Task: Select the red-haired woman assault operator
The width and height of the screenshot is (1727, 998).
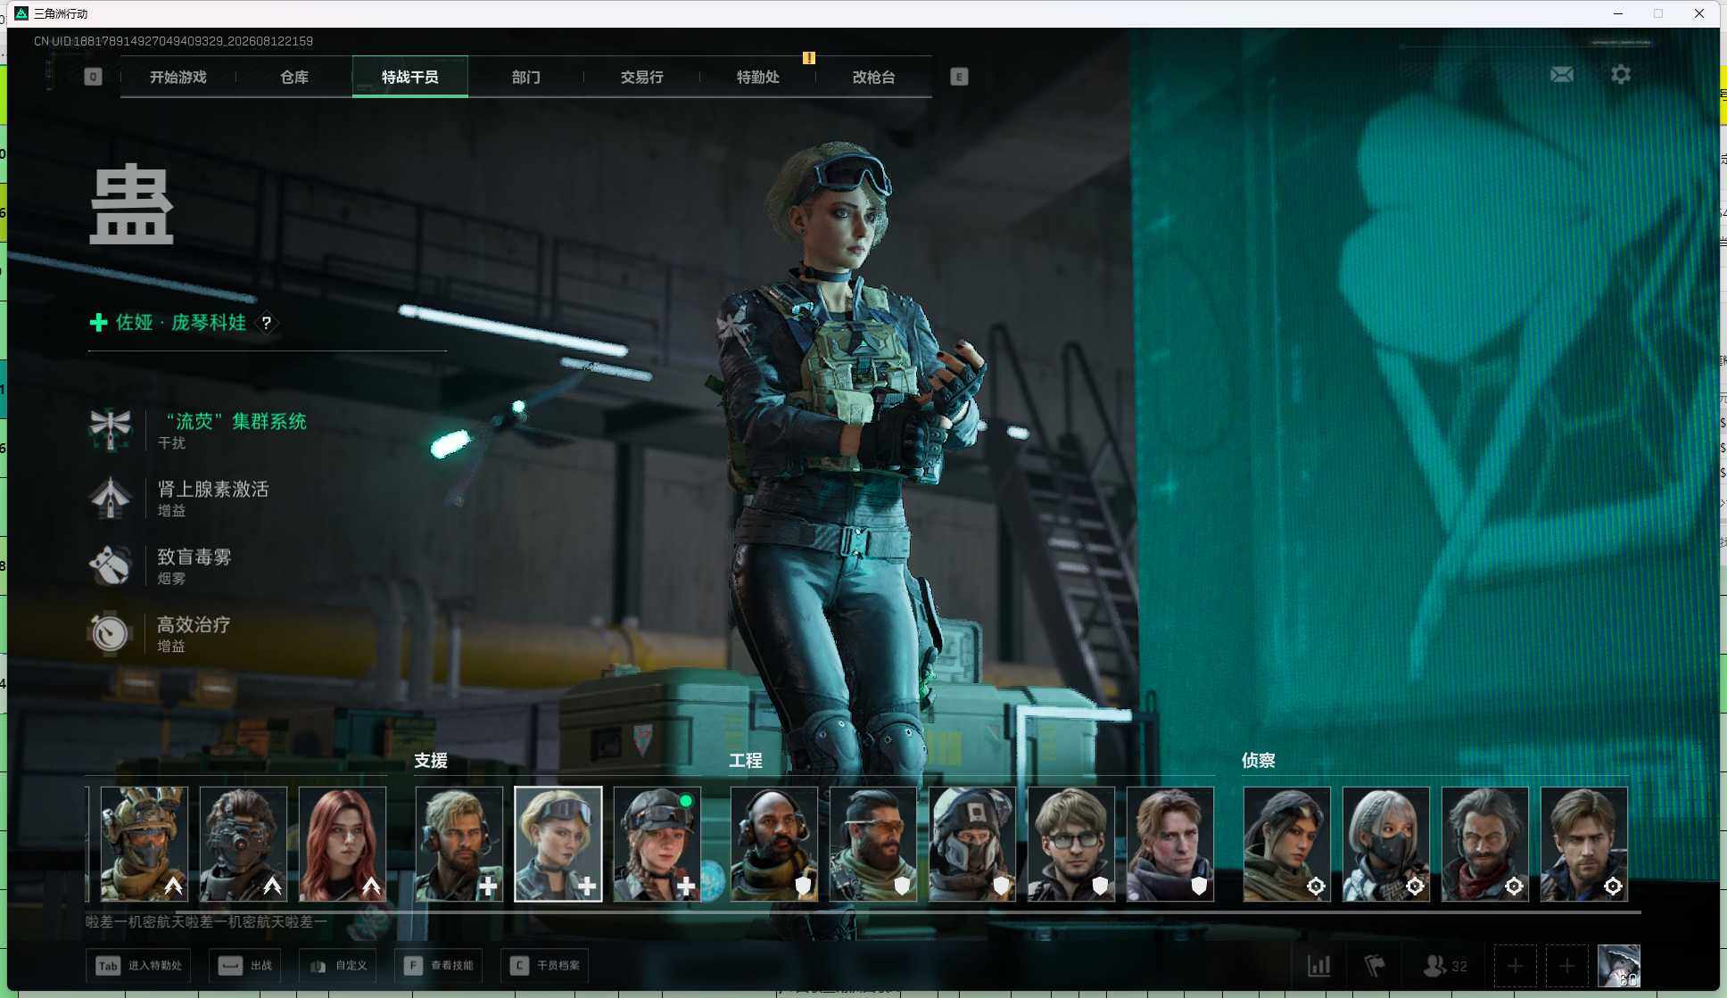Action: pyautogui.click(x=343, y=844)
